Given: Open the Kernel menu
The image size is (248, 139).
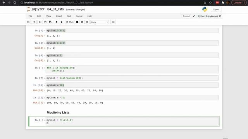Looking at the screenshot, I should (x=79, y=16).
